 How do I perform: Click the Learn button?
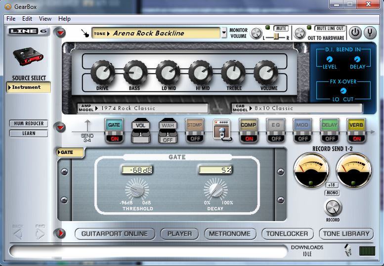tap(29, 133)
